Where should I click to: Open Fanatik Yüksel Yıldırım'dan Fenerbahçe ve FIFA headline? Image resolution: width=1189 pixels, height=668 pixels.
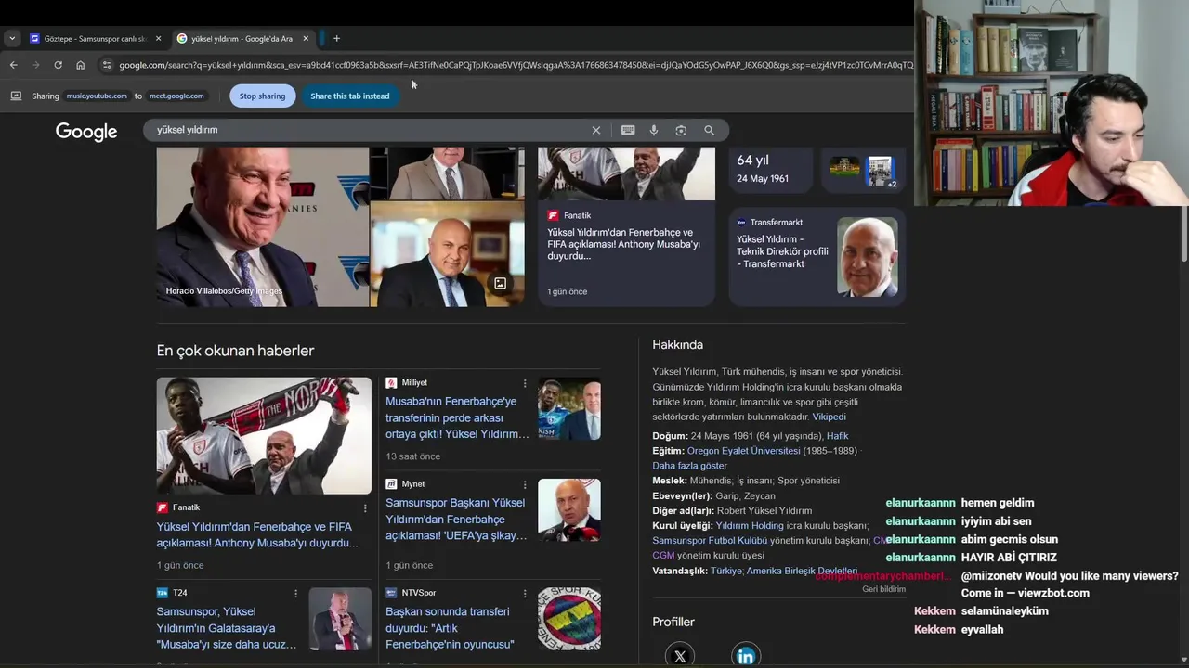[257, 534]
